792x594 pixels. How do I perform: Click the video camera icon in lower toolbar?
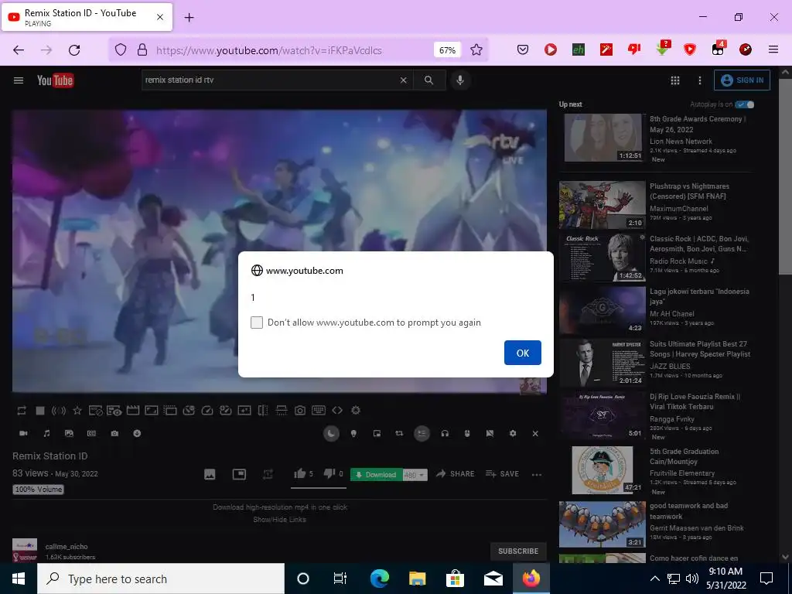(23, 433)
